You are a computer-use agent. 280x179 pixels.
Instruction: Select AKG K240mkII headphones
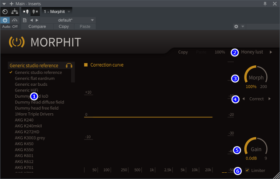[28, 126]
